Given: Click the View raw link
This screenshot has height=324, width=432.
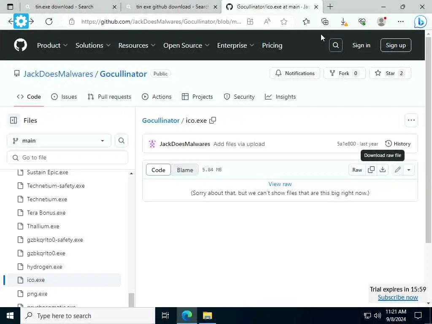Looking at the screenshot, I should click(280, 184).
